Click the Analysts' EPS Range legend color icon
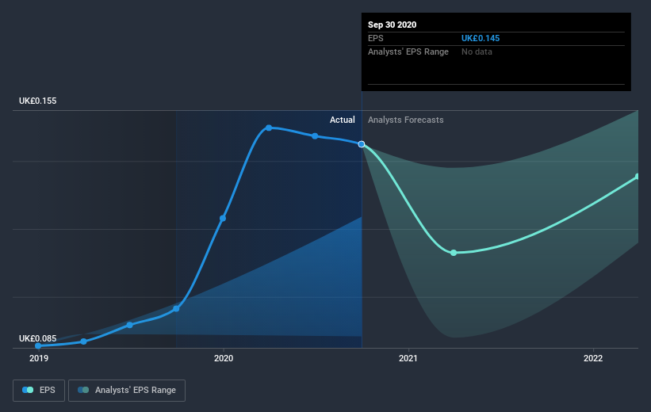Image resolution: width=651 pixels, height=412 pixels. pos(83,390)
